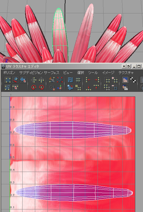Click the align UVs down arrow icon

click(89, 88)
